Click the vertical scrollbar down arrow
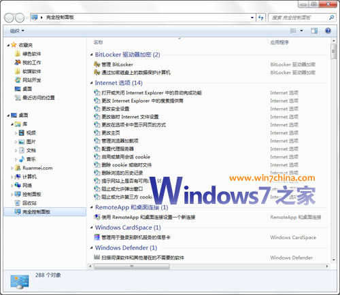 coord(334,260)
